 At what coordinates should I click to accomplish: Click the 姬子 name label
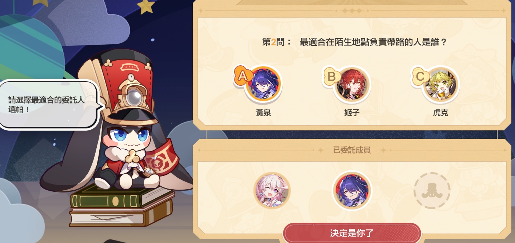tap(352, 113)
